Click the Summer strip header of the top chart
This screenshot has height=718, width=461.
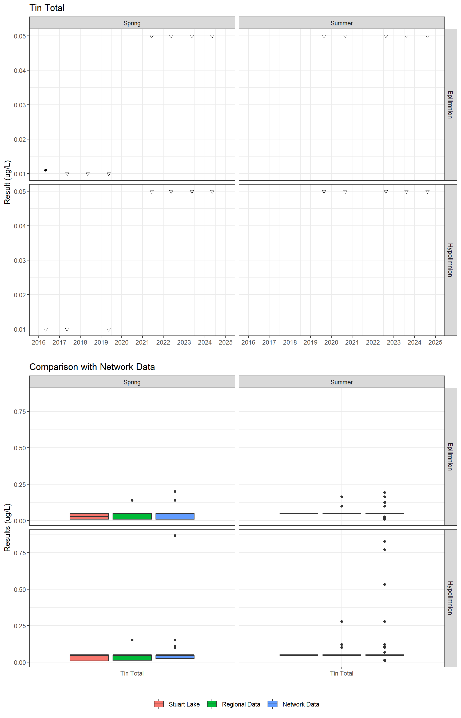[341, 23]
